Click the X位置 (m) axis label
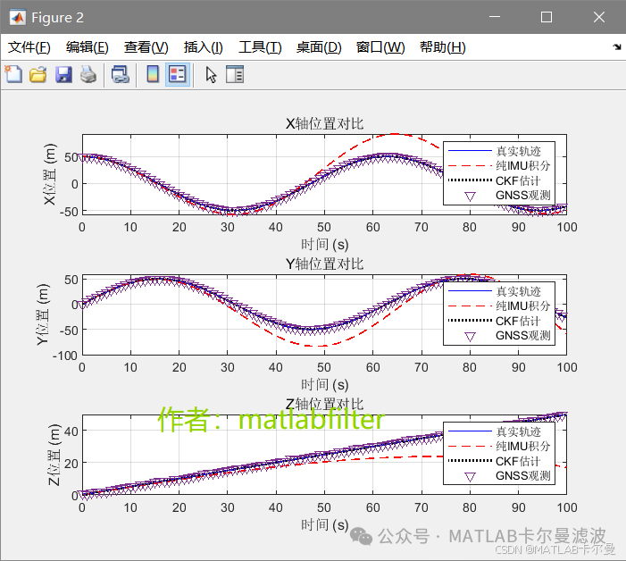 pyautogui.click(x=49, y=174)
